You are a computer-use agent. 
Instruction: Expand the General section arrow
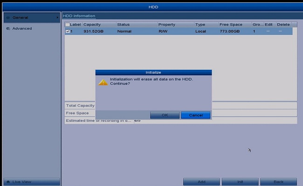point(57,18)
